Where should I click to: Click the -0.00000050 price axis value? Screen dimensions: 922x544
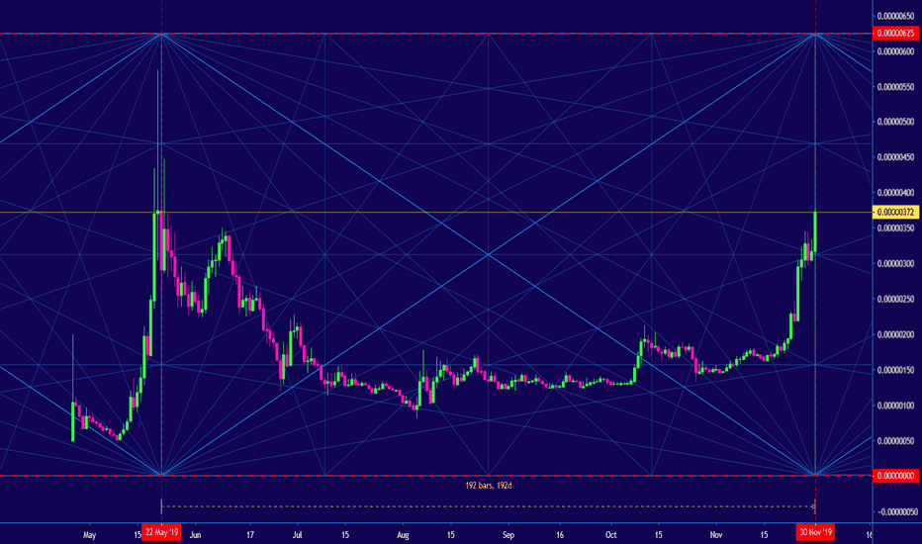point(896,511)
